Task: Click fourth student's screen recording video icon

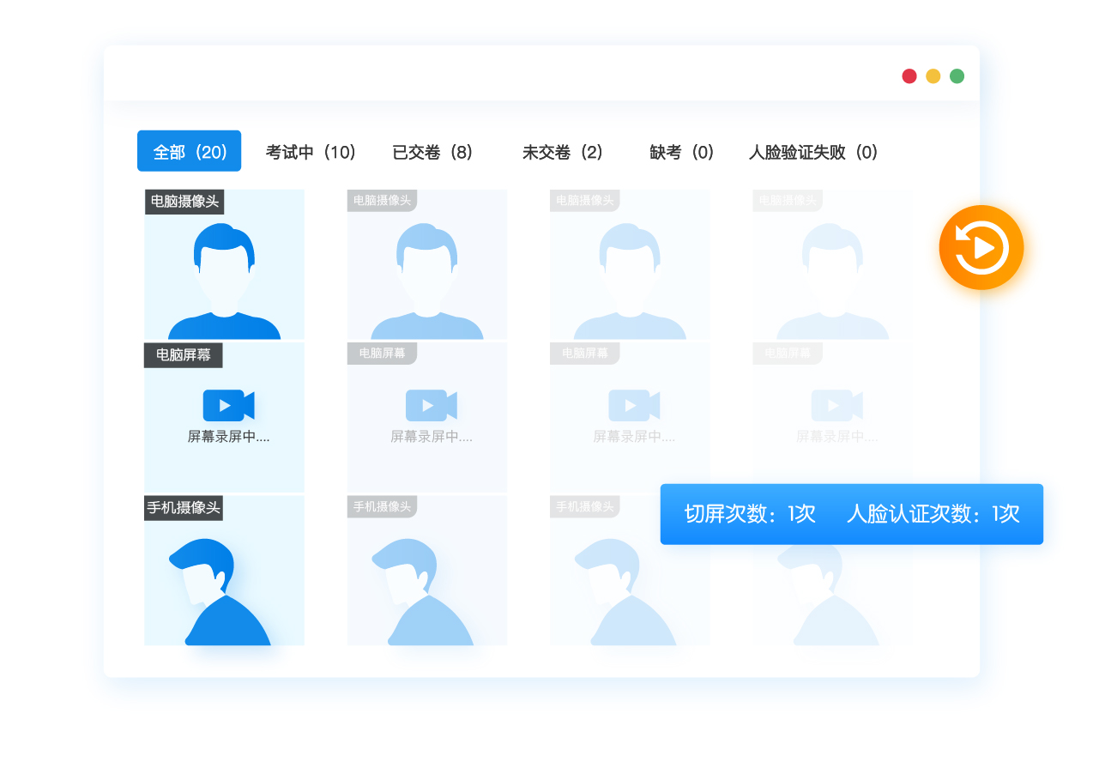Action: [x=836, y=405]
